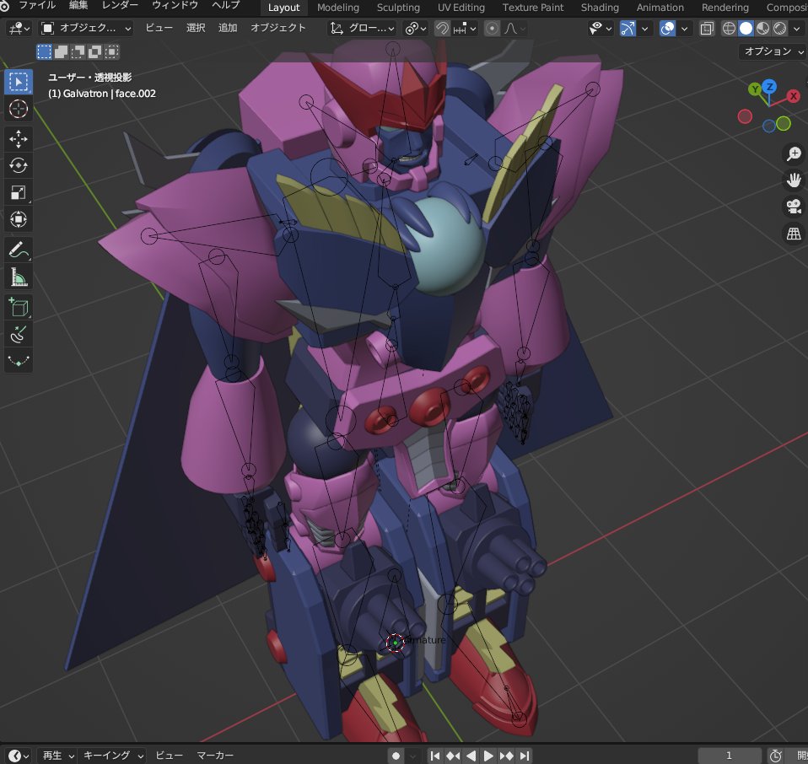Jump to the timeline start frame
Image resolution: width=808 pixels, height=764 pixels.
[x=435, y=756]
